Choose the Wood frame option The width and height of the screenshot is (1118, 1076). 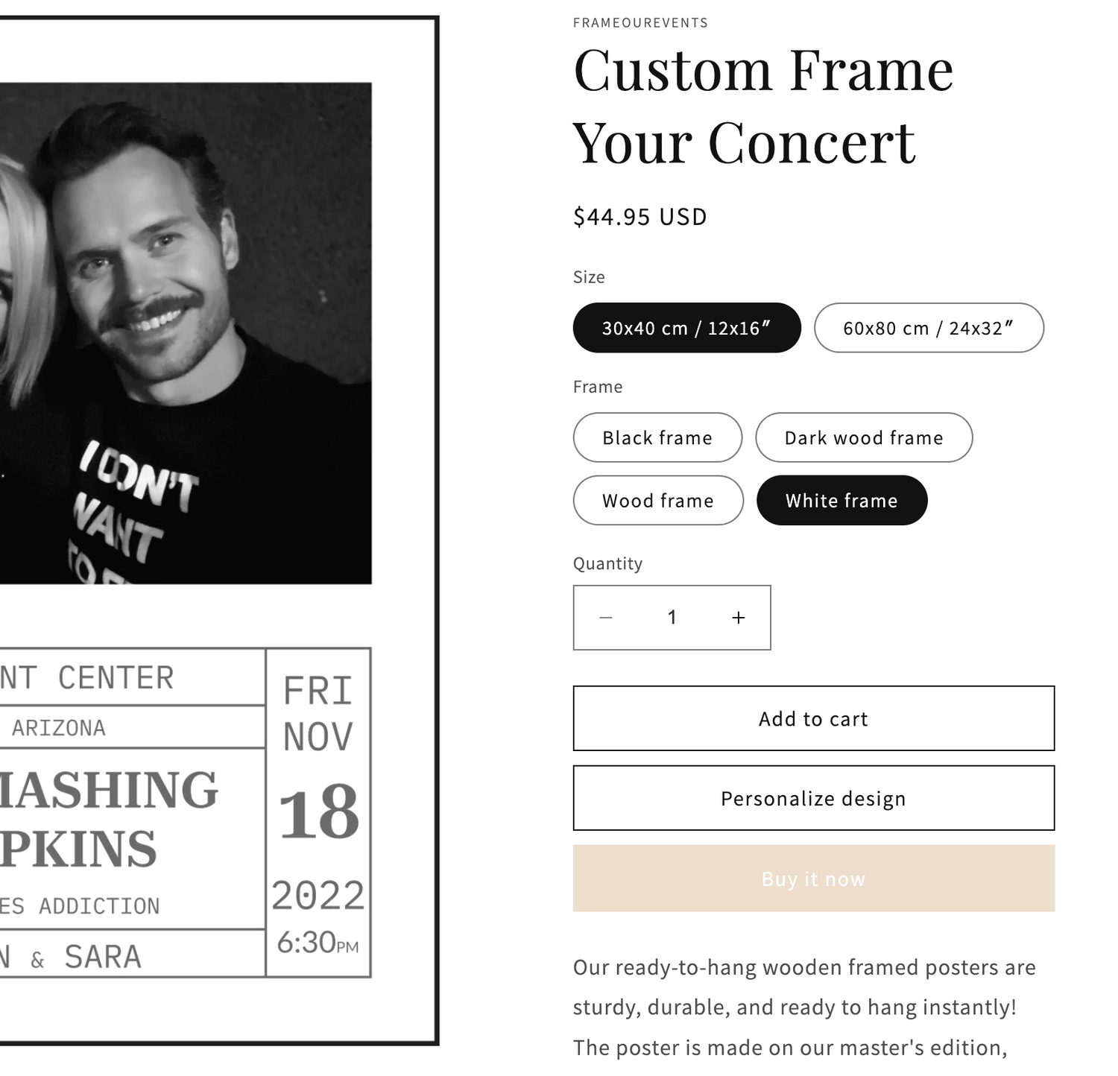[x=657, y=501]
